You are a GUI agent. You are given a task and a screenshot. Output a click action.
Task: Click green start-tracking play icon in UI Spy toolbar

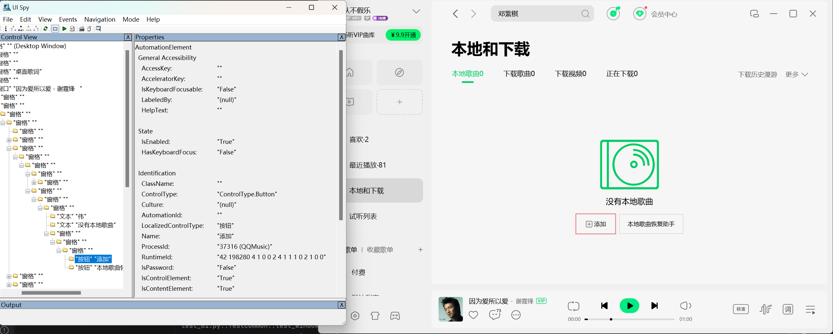(x=64, y=29)
